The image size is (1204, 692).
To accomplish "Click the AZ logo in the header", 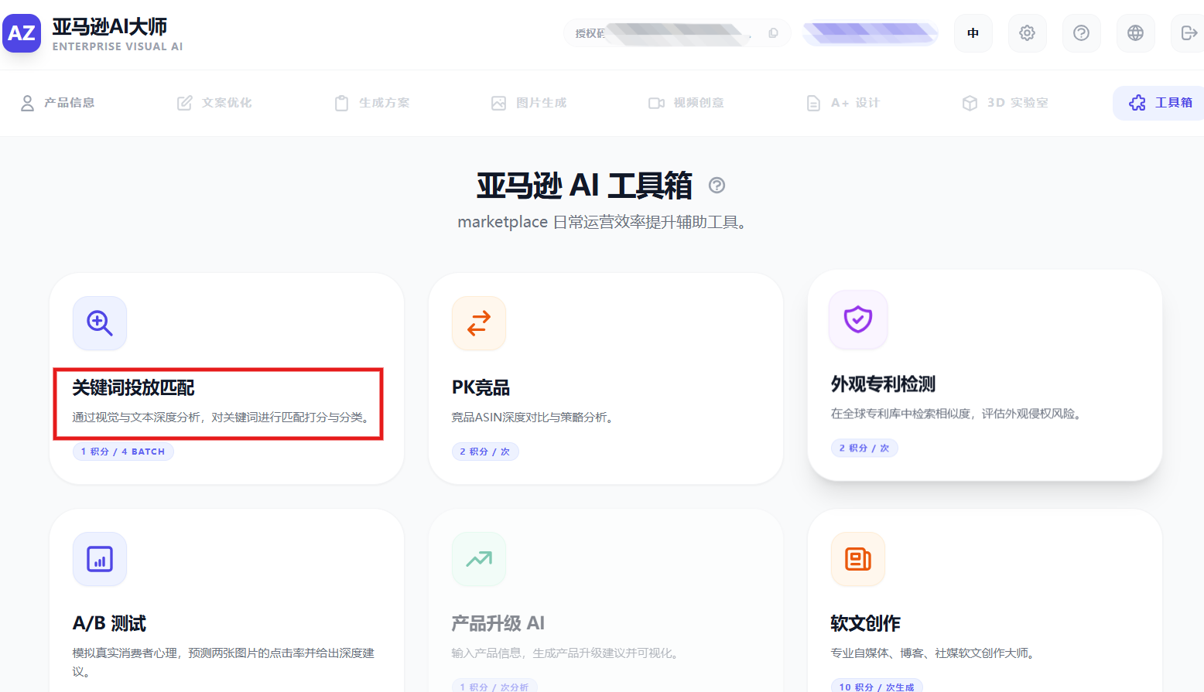I will 22,33.
